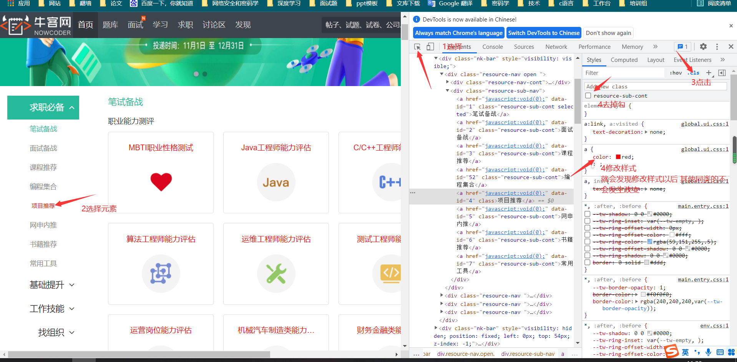737x362 pixels.
Task: Open global.ui.css:1 source link for a:link
Action: coord(705,124)
